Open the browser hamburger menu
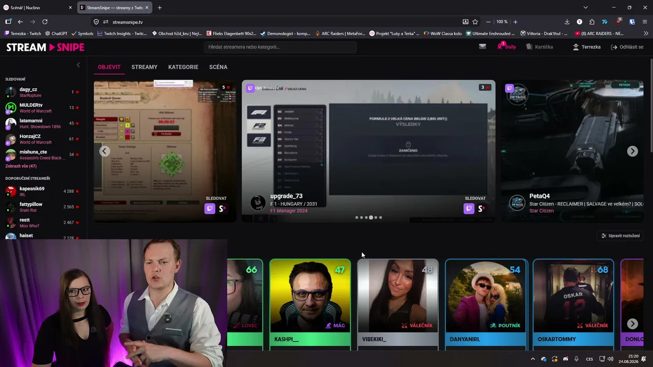Image resolution: width=653 pixels, height=367 pixels. [645, 22]
